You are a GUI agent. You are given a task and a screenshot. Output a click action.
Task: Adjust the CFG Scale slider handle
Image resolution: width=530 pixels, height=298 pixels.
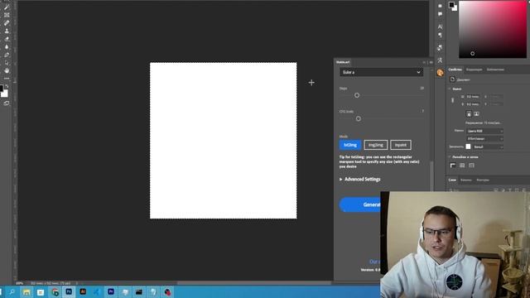359,118
